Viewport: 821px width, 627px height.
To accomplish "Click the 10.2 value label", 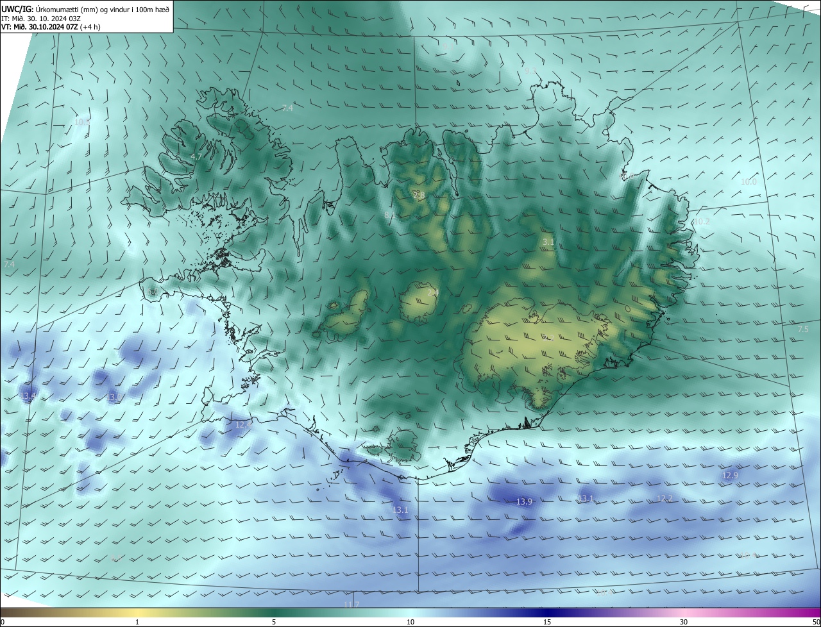I will 702,221.
